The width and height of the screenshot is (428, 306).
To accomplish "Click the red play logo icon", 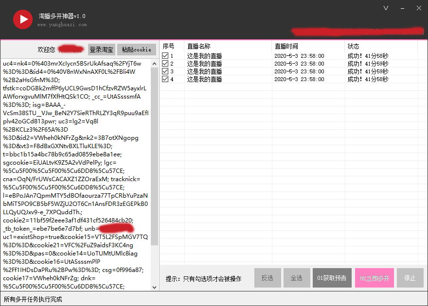I will pyautogui.click(x=23, y=19).
